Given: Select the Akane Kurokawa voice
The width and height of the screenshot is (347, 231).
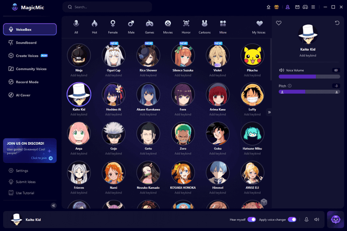Looking at the screenshot, I should pos(148,94).
